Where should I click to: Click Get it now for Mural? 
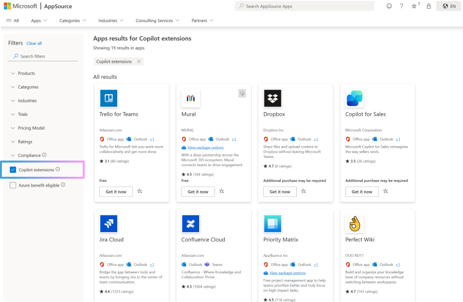[x=198, y=191]
